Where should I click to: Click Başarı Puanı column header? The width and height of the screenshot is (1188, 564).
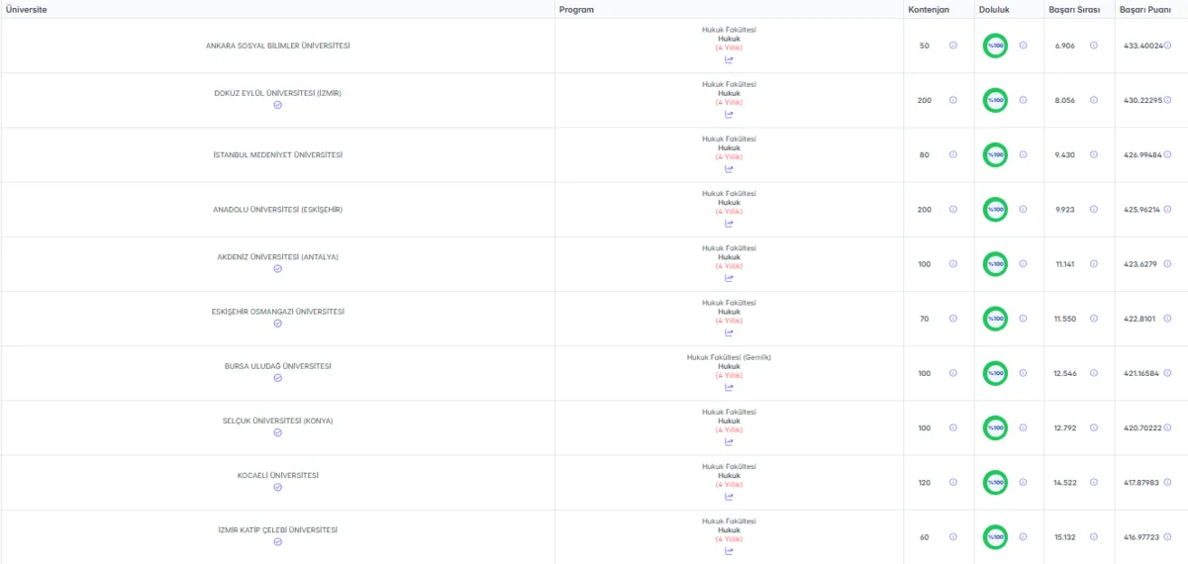point(1145,9)
